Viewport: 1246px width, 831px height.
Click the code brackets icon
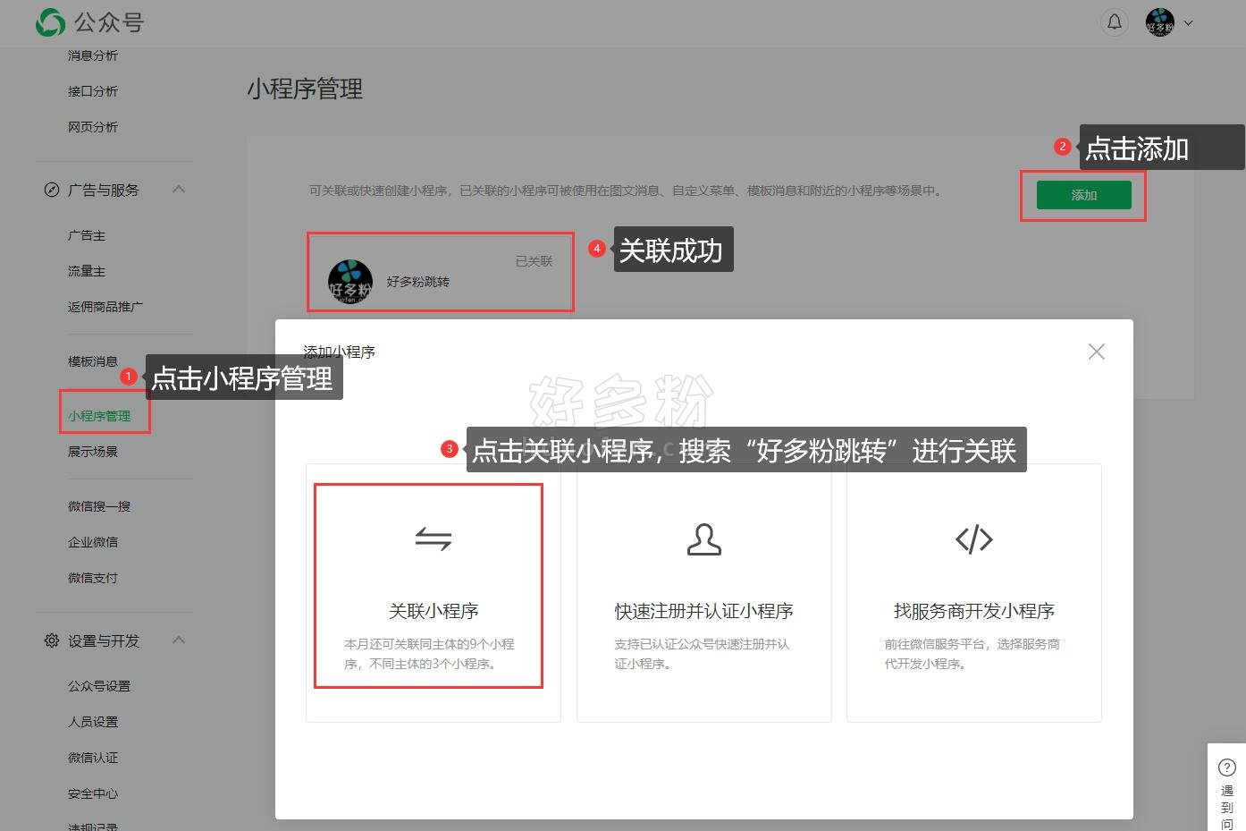tap(974, 539)
